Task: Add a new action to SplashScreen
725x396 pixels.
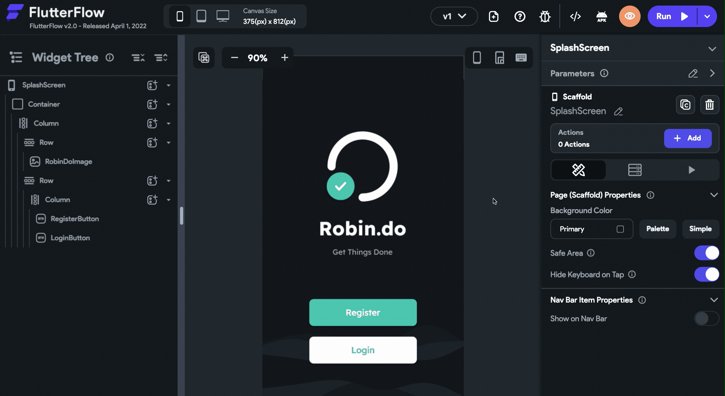Action: pyautogui.click(x=688, y=138)
